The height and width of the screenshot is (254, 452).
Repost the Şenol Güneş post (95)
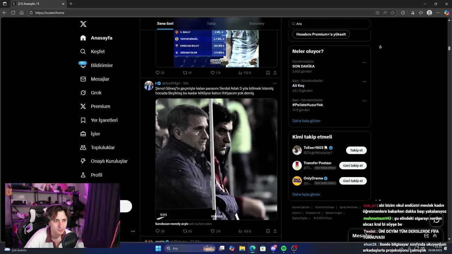tap(187, 231)
